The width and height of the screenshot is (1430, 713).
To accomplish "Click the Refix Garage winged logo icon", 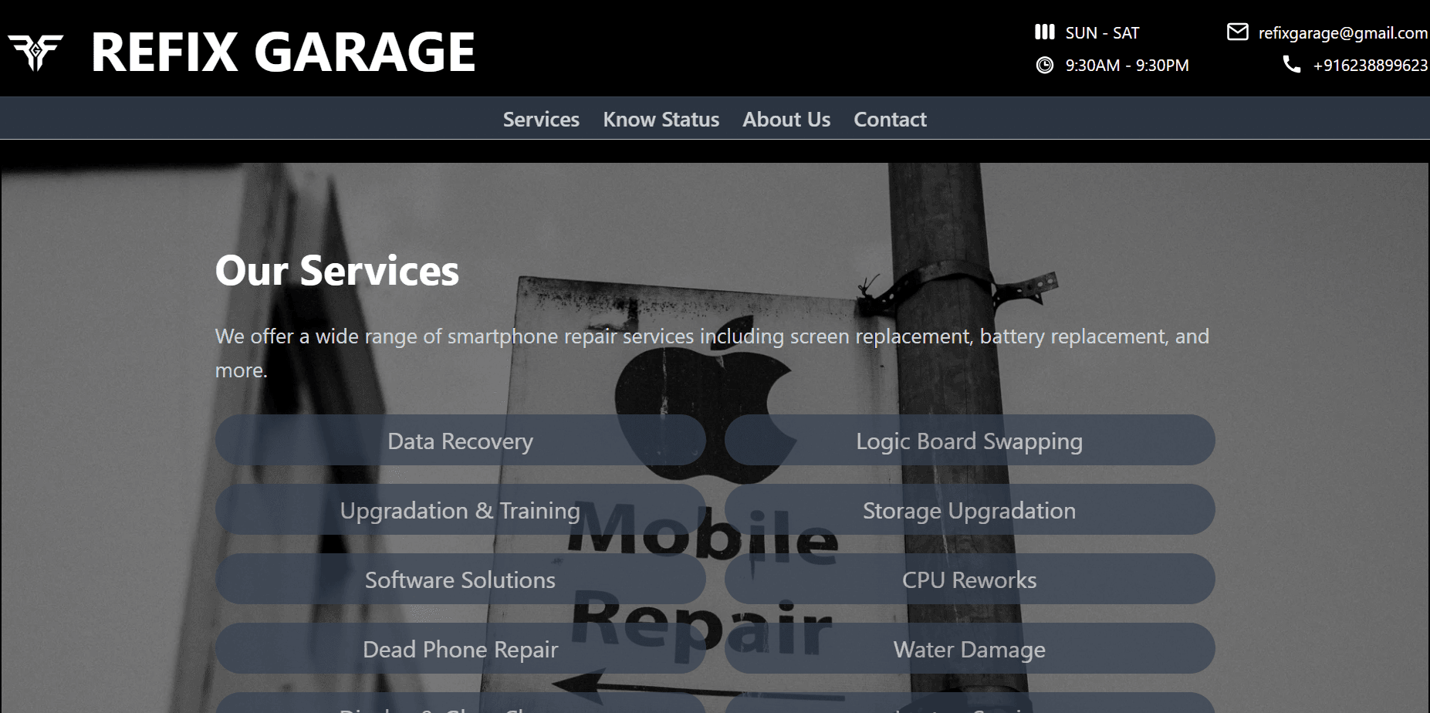I will click(x=35, y=52).
